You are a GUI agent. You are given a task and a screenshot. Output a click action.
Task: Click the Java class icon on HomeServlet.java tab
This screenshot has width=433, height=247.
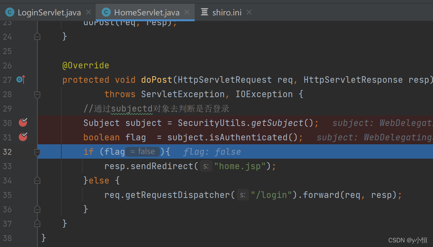(x=106, y=12)
